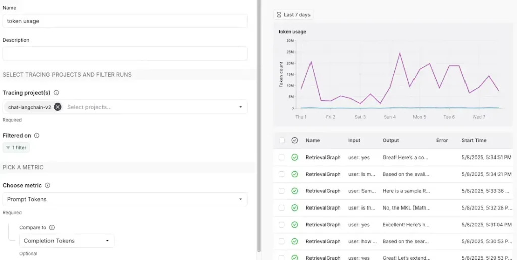This screenshot has height=260, width=517.
Task: Click the empty Description field
Action: pos(125,54)
